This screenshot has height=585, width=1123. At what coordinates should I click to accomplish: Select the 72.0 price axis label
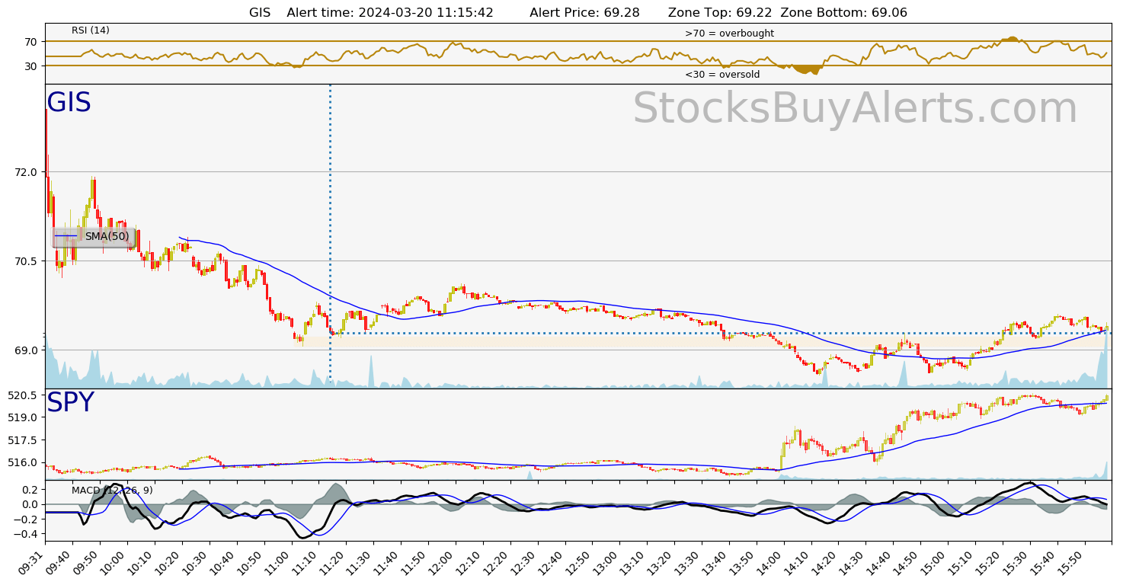[27, 172]
